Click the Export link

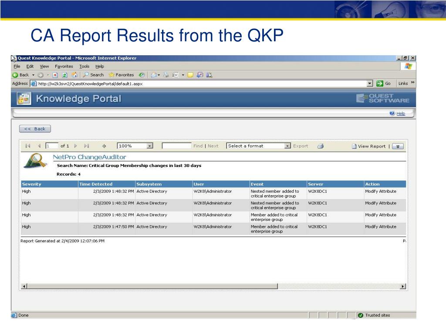point(301,146)
